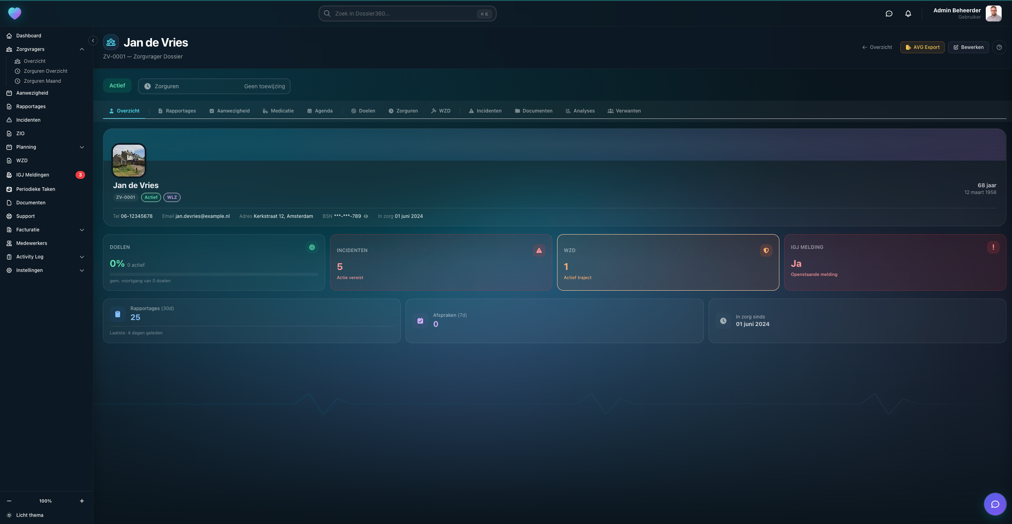Click the notification bell icon
Image resolution: width=1012 pixels, height=524 pixels.
click(x=908, y=14)
